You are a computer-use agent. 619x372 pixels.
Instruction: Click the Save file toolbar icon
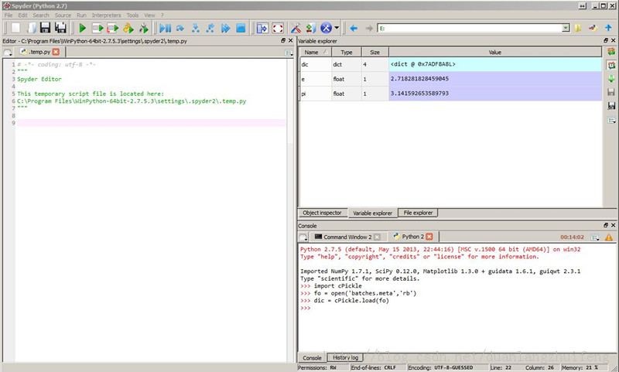coord(45,29)
